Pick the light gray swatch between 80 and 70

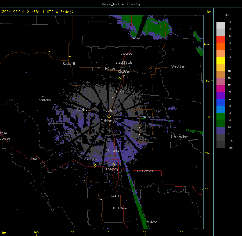coord(221,26)
